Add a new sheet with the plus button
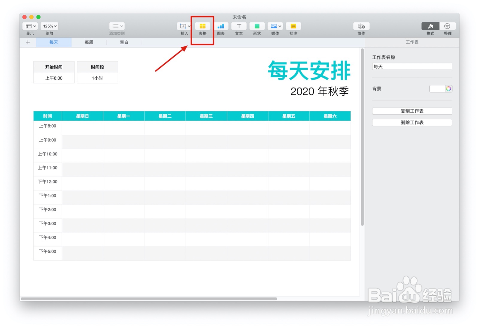 [x=28, y=42]
